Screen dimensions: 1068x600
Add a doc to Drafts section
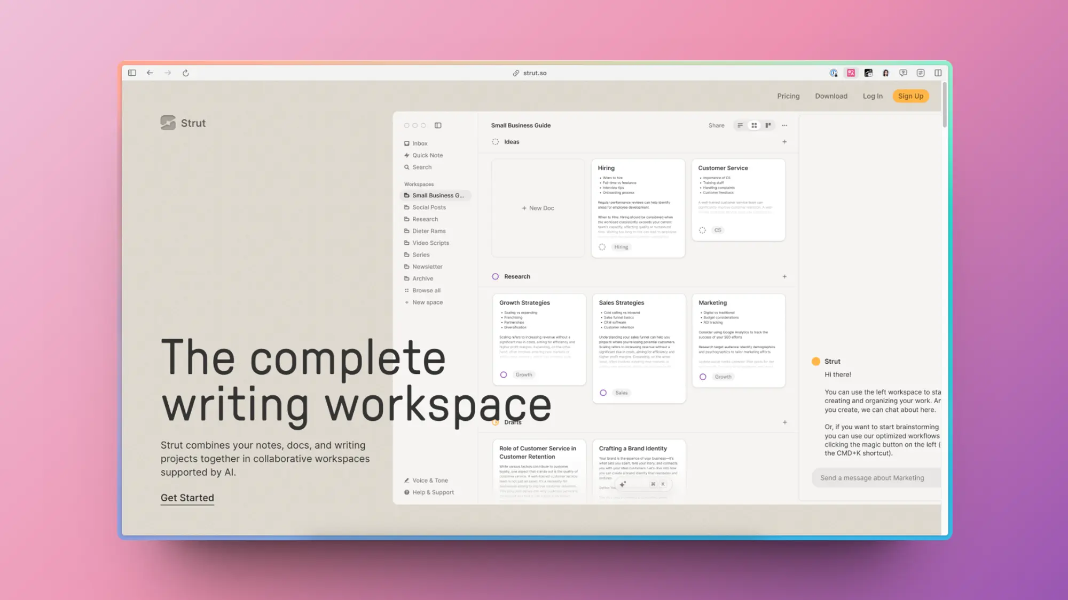(785, 422)
